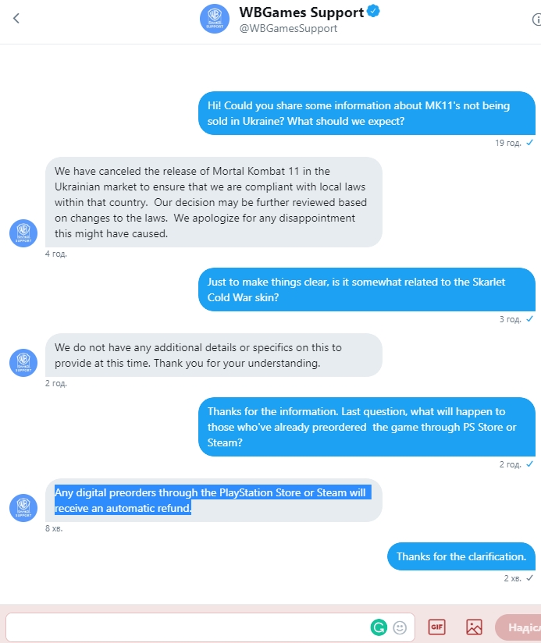
Task: Click avatar beside the automatic refund reply
Action: pos(23,508)
